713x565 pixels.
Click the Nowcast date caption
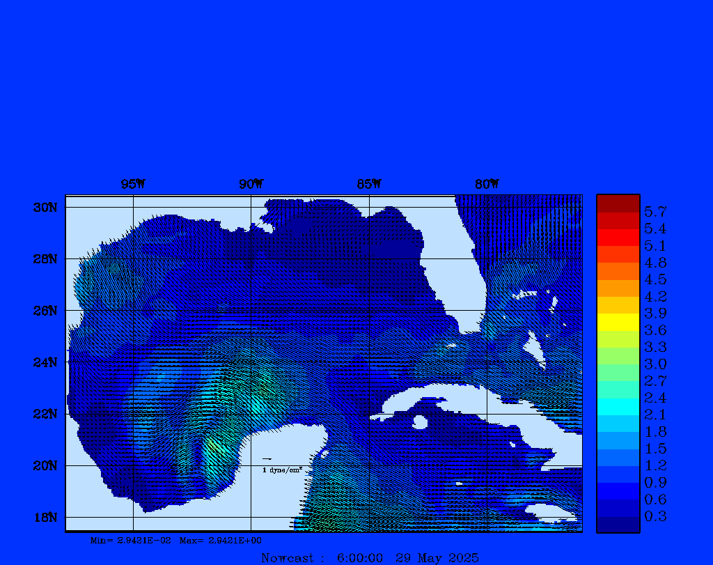tap(370, 557)
